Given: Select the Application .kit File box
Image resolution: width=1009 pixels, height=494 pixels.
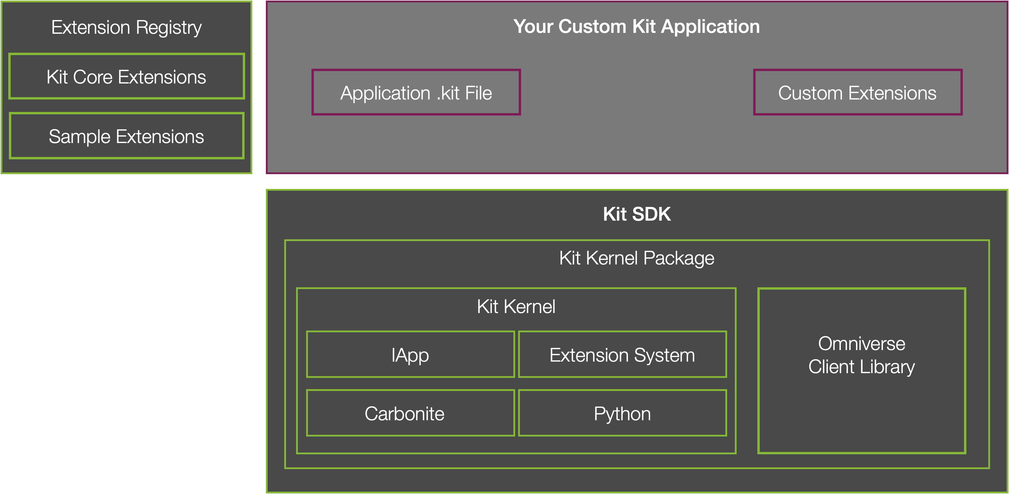Looking at the screenshot, I should pyautogui.click(x=416, y=92).
